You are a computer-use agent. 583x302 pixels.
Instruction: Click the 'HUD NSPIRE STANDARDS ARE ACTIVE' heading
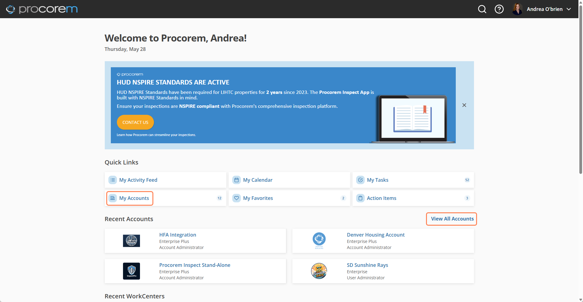173,82
